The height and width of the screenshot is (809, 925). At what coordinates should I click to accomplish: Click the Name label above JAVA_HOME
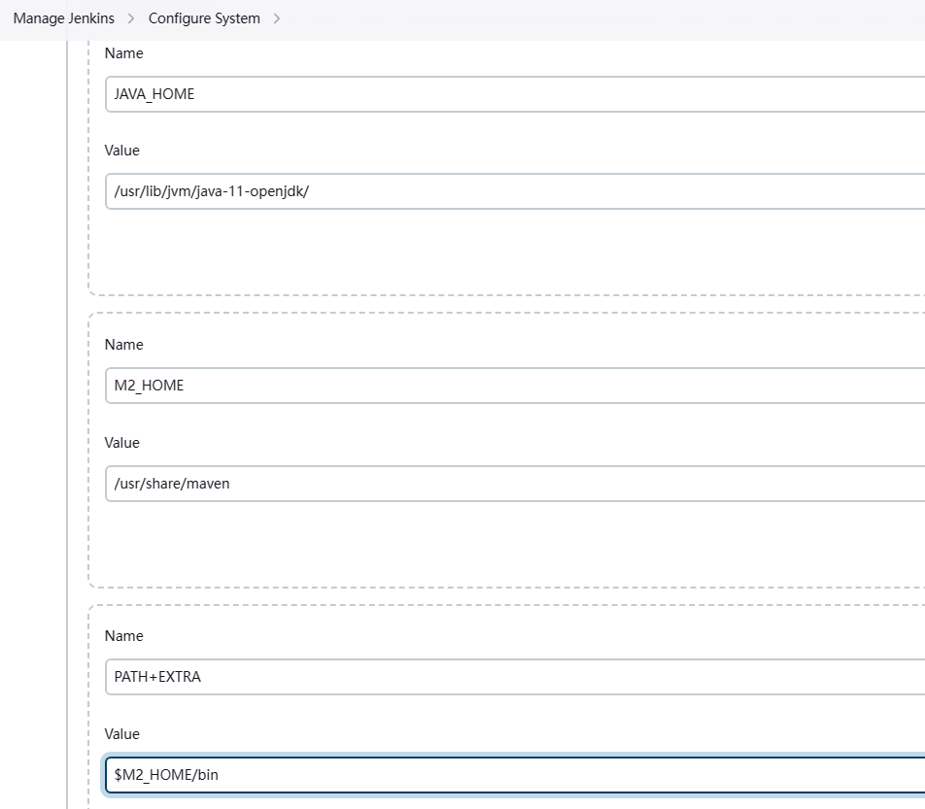(123, 53)
